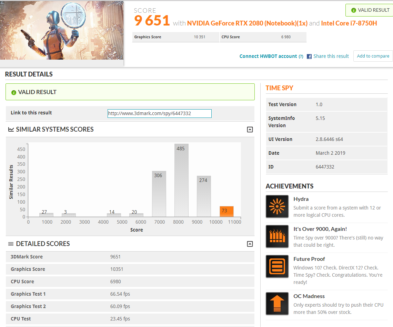Open the NVIDIA GeForce RTX 2080 Notebook link

(247, 23)
